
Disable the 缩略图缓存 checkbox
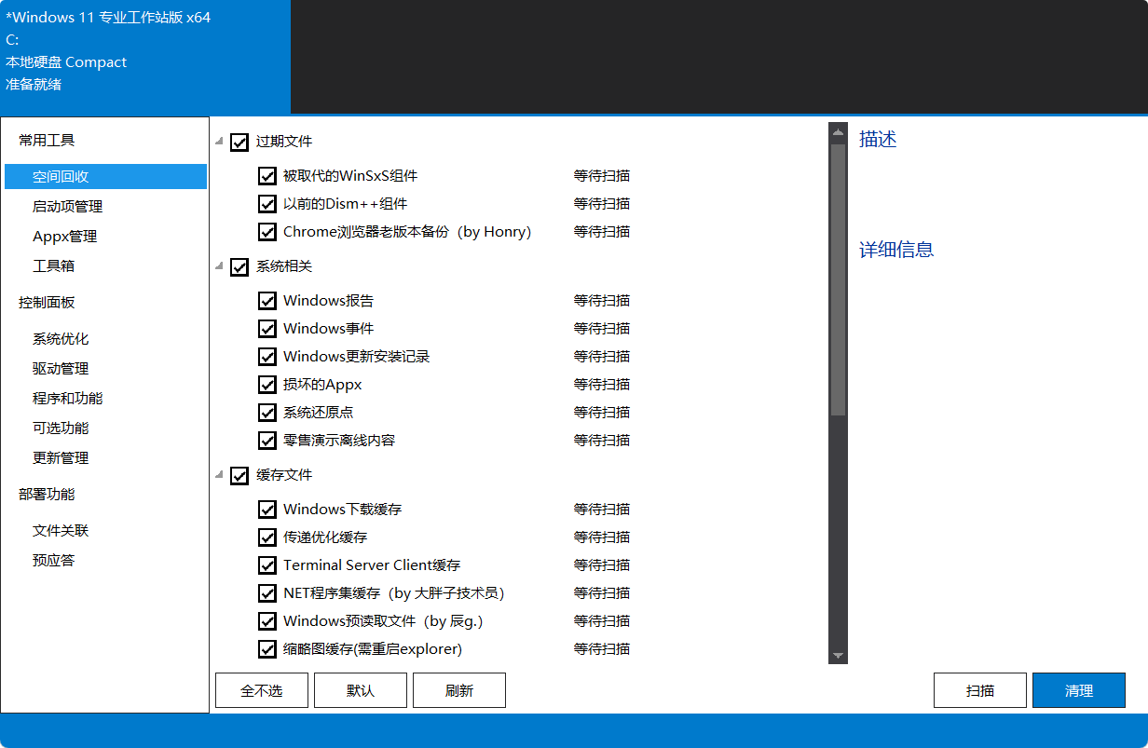pyautogui.click(x=267, y=649)
